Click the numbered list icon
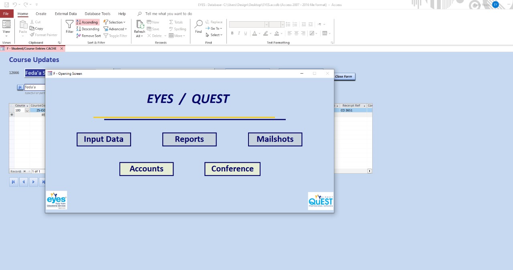Screen dimensions: 513x270 (295, 24)
